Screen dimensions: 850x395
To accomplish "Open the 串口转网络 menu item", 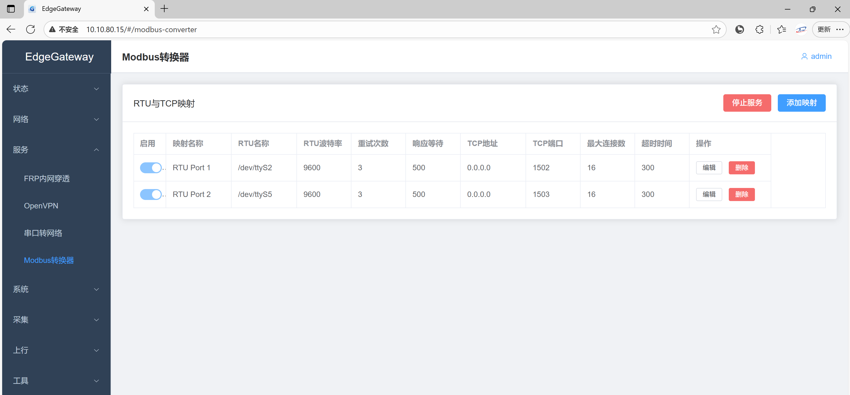I will (x=43, y=233).
